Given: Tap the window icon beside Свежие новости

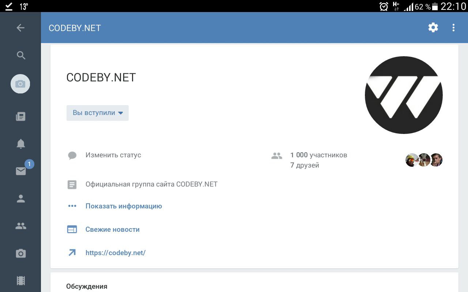Looking at the screenshot, I should click(72, 230).
